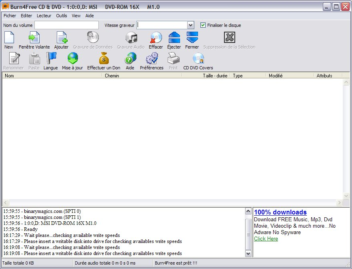The width and height of the screenshot is (352, 269).
Task: Open the View menu
Action: tap(76, 16)
